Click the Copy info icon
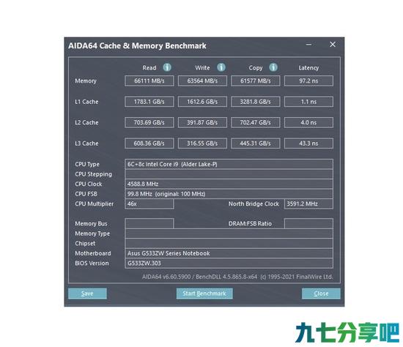 (x=273, y=67)
